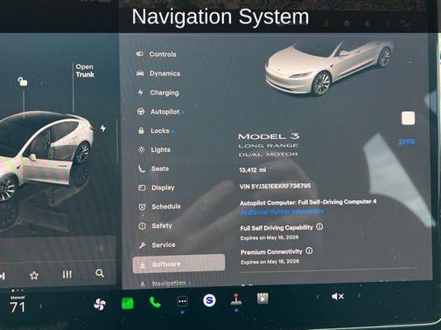Open the Phone app in the dock
441x330 pixels.
click(155, 302)
